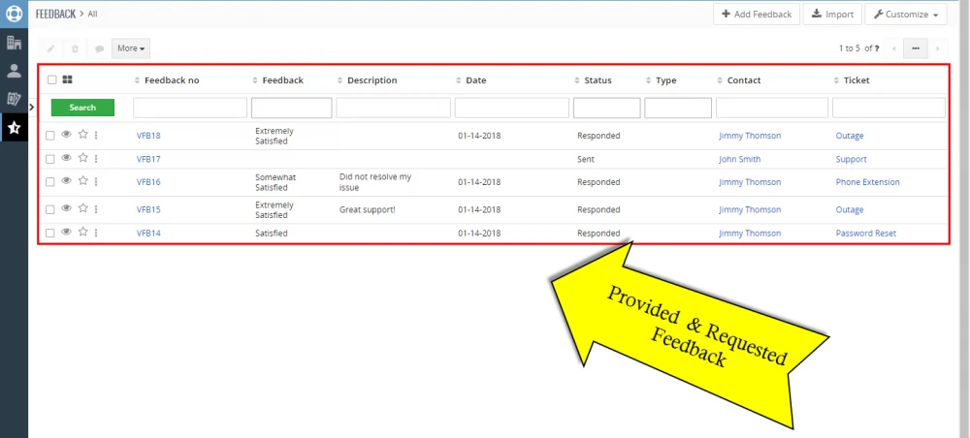Image resolution: width=970 pixels, height=438 pixels.
Task: Tick the checkbox for row VFB17
Action: (x=50, y=158)
